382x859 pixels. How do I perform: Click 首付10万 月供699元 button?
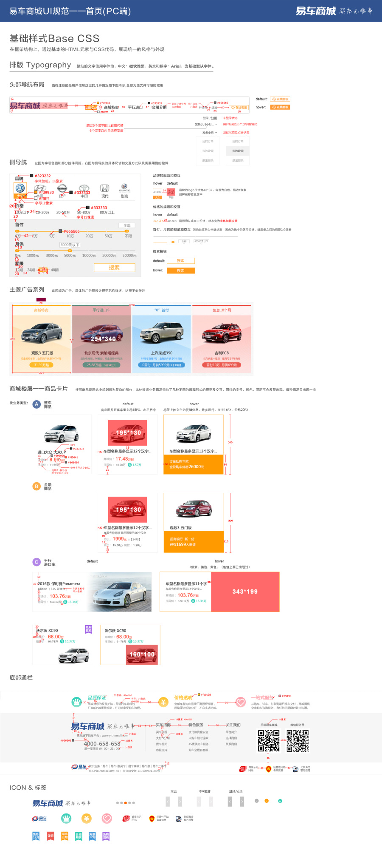222,365
